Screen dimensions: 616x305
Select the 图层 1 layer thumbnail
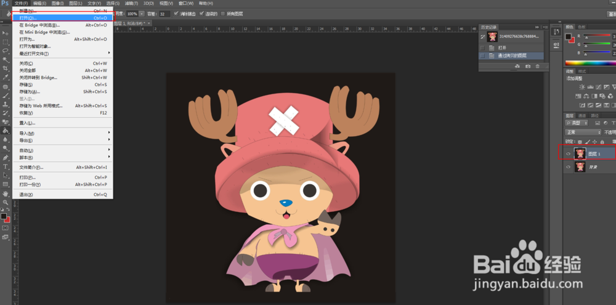tap(580, 153)
